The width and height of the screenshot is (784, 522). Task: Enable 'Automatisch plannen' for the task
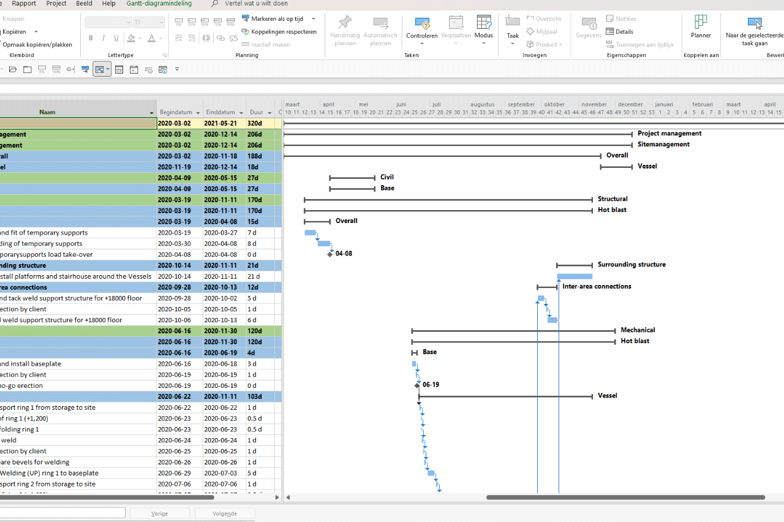coord(380,29)
